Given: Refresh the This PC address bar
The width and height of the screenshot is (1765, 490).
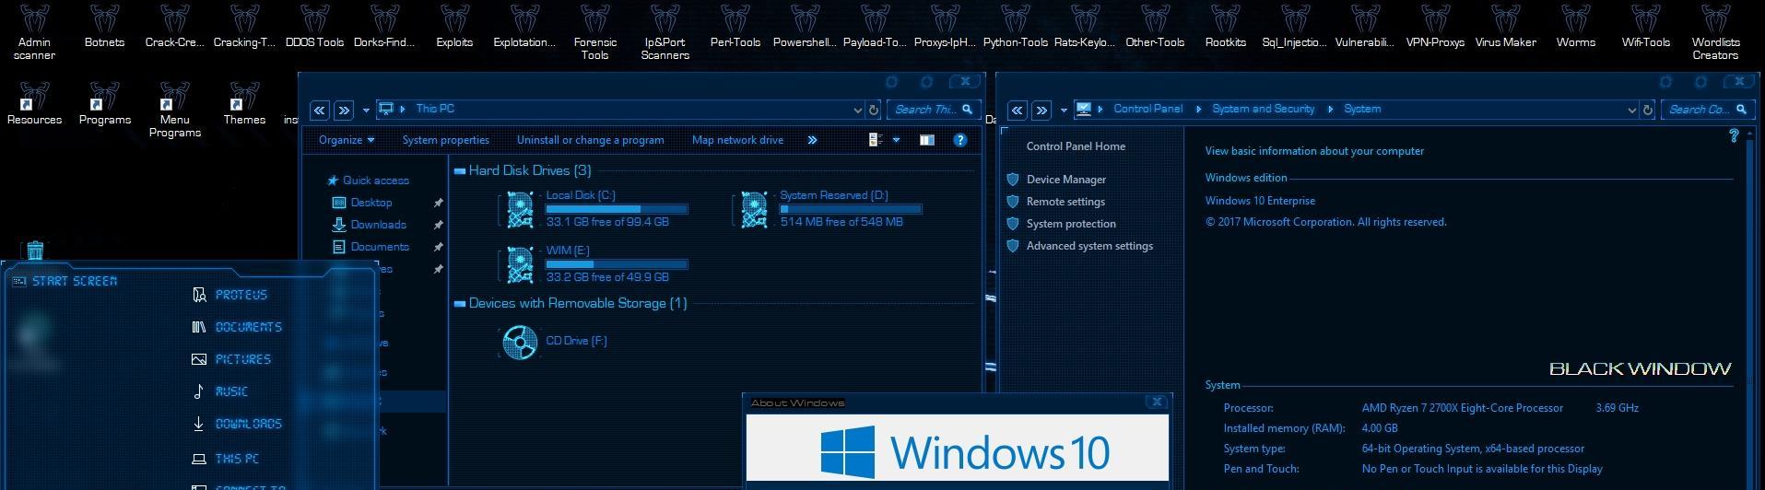Looking at the screenshot, I should click(x=874, y=110).
